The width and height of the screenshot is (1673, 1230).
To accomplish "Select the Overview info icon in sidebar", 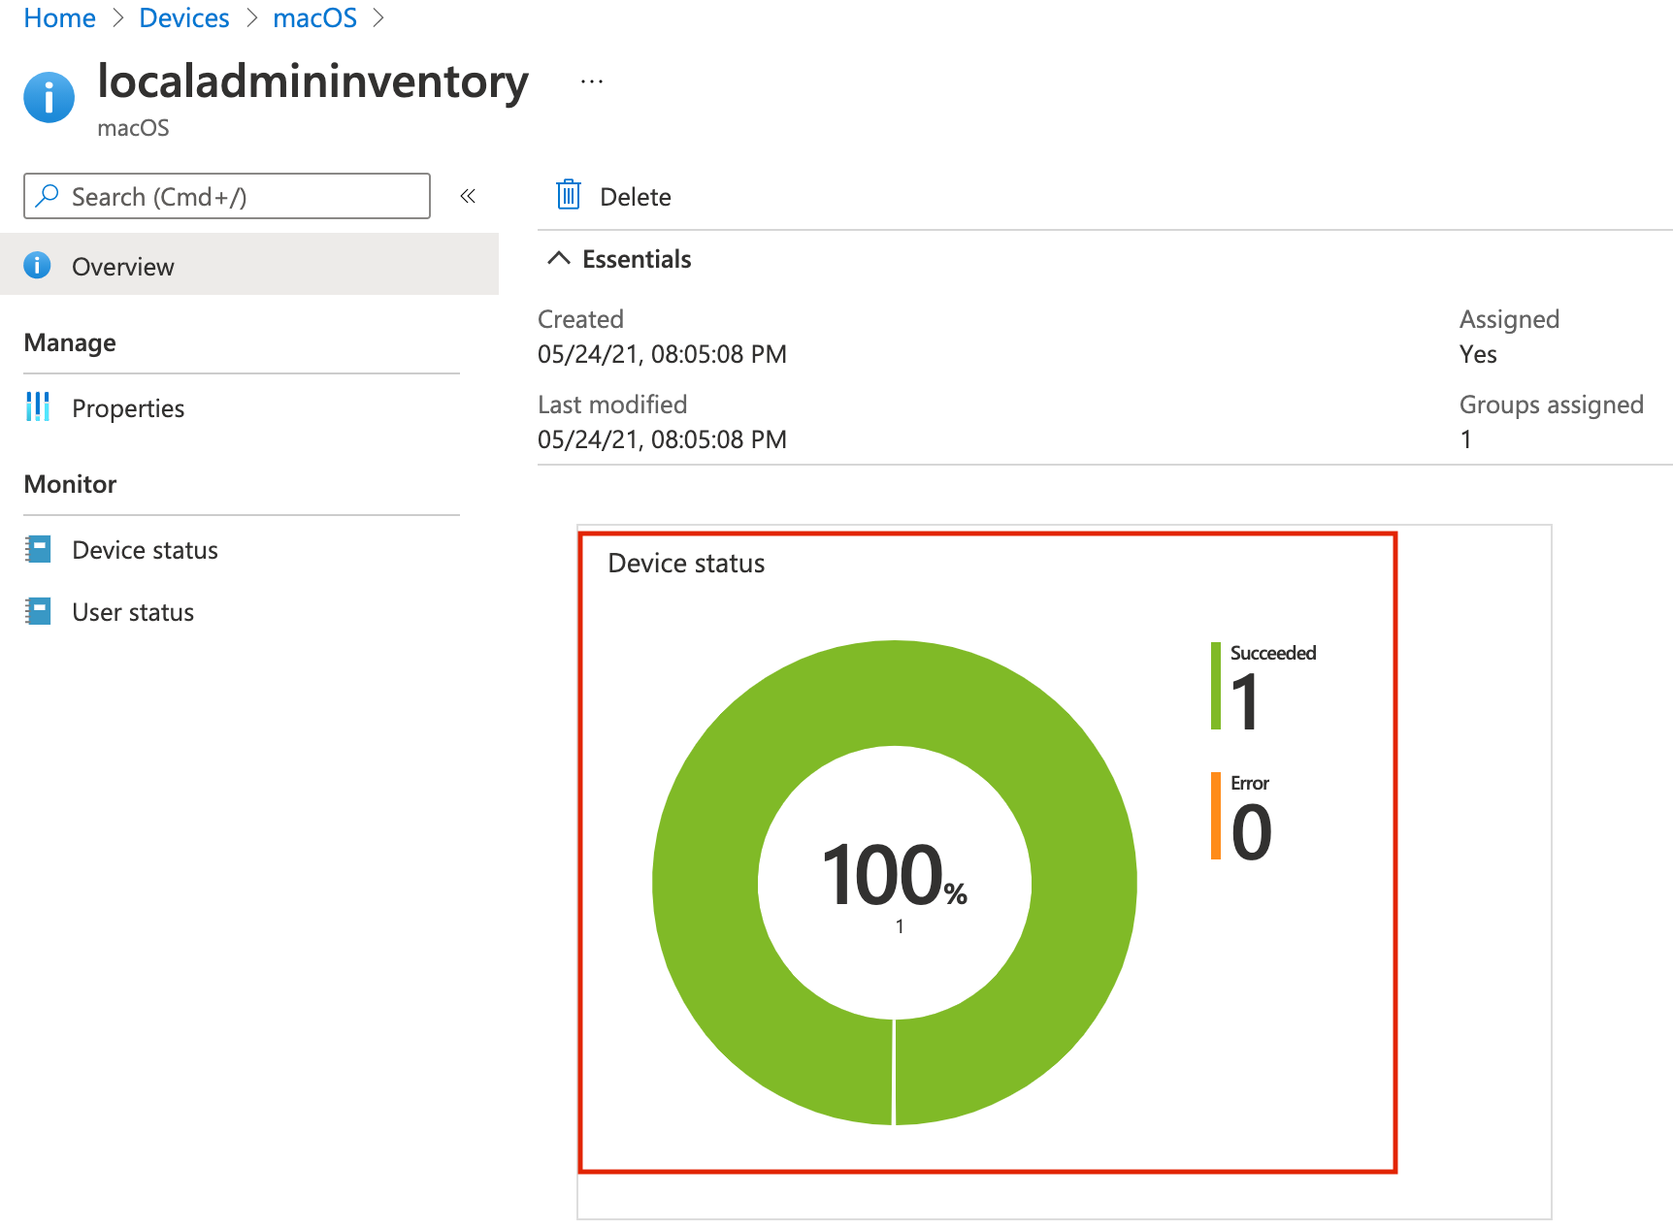I will coord(37,265).
